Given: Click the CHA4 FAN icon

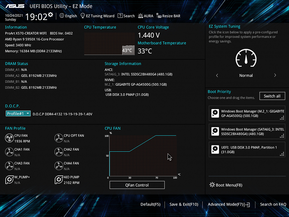Looking at the screenshot, I should tap(59, 166).
